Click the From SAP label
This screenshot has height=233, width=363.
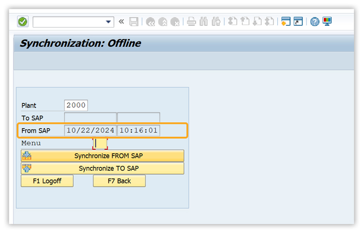[36, 131]
